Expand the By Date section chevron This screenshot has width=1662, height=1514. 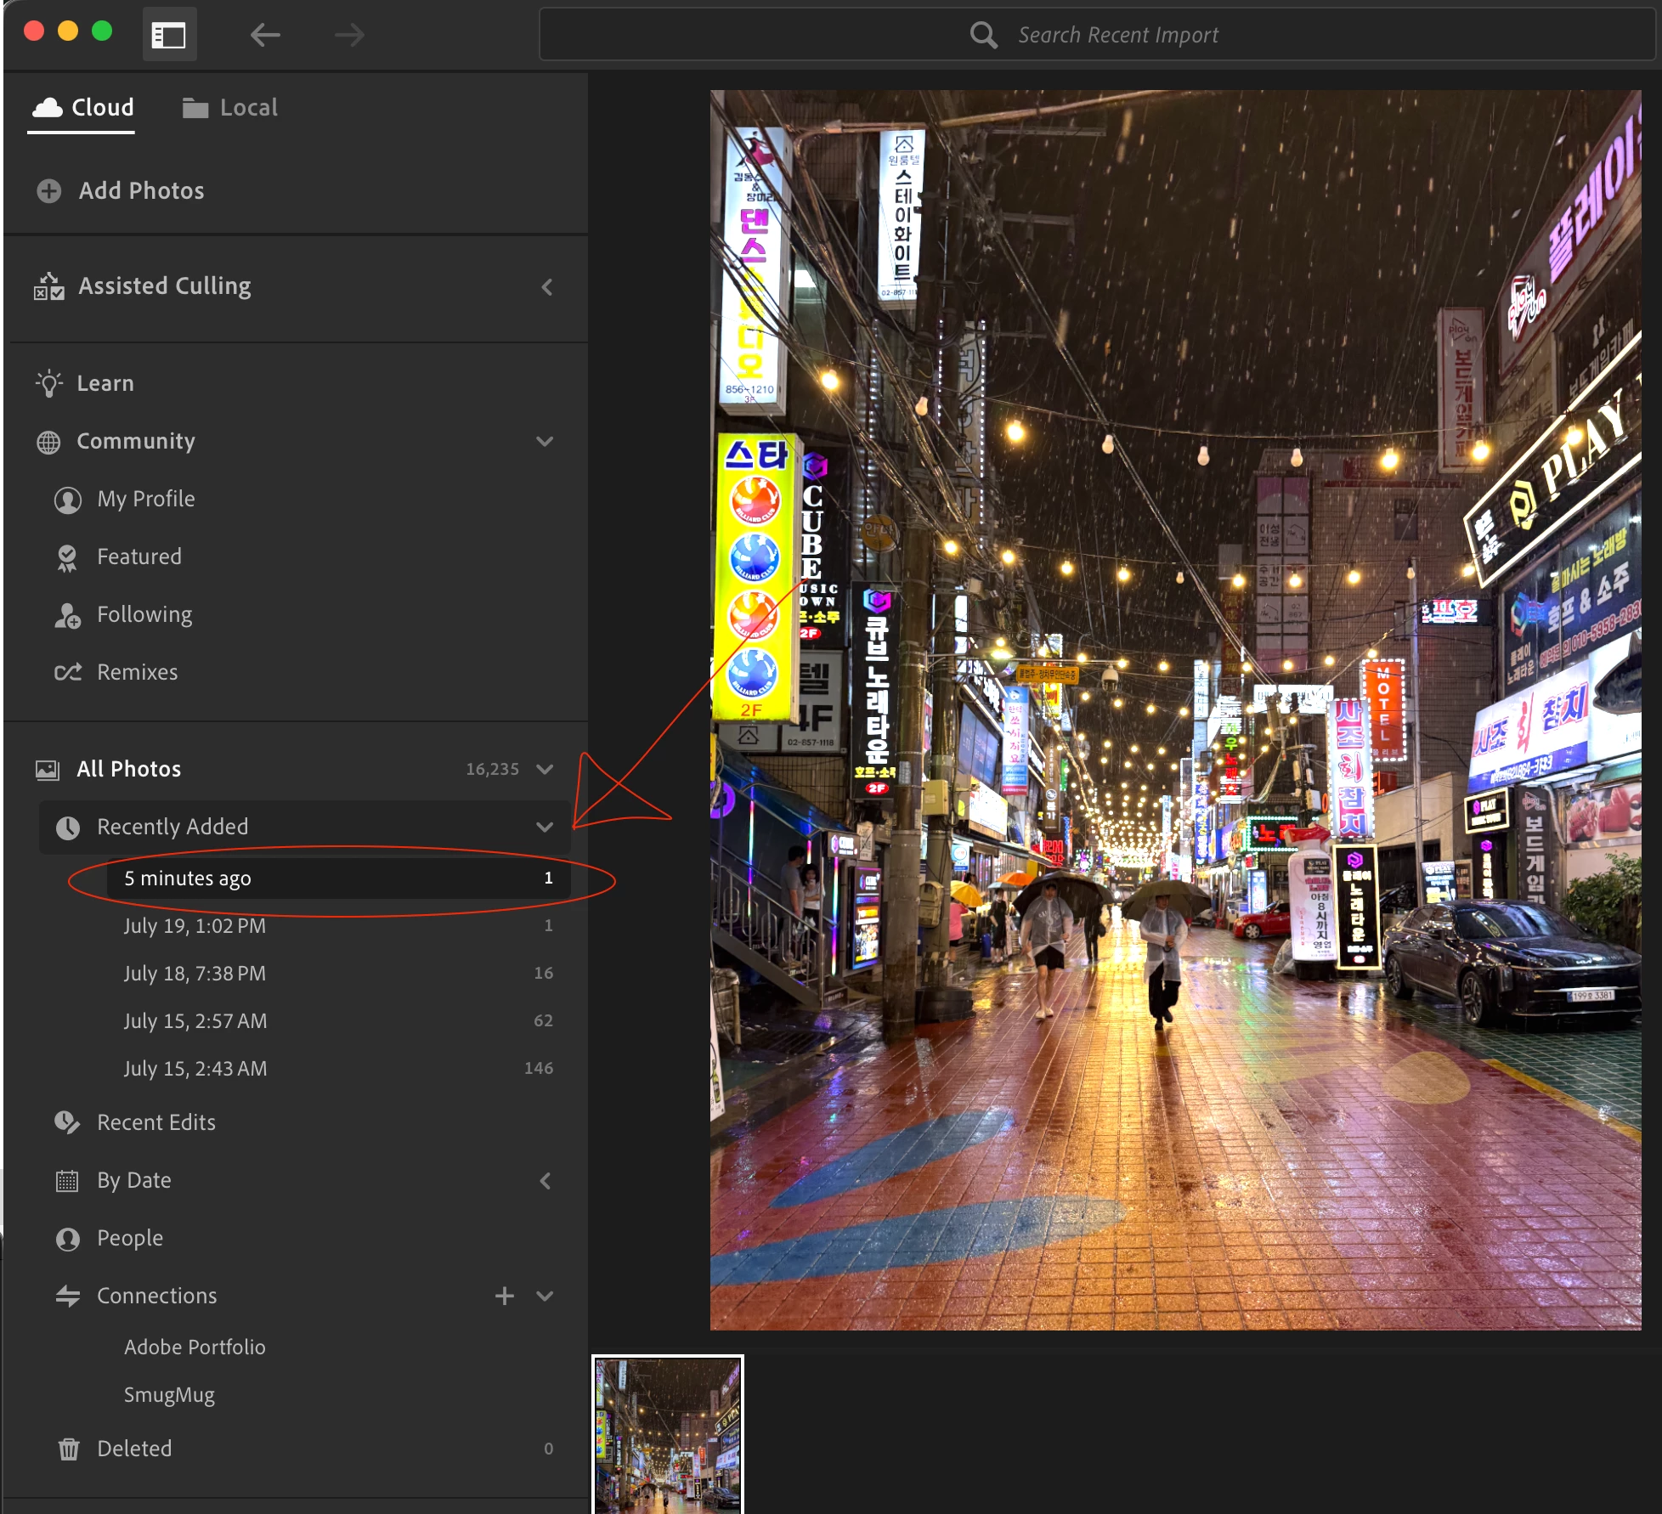546,1181
